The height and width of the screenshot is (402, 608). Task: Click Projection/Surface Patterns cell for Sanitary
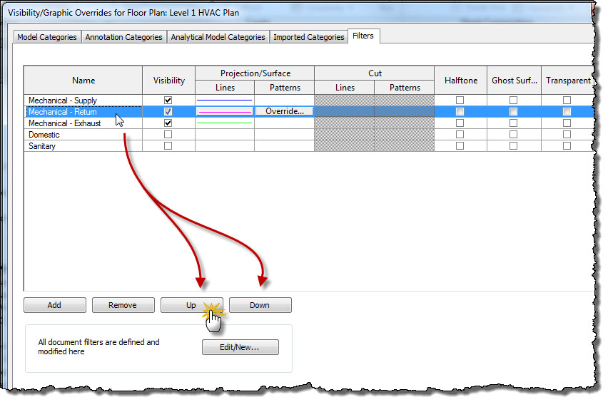point(284,145)
